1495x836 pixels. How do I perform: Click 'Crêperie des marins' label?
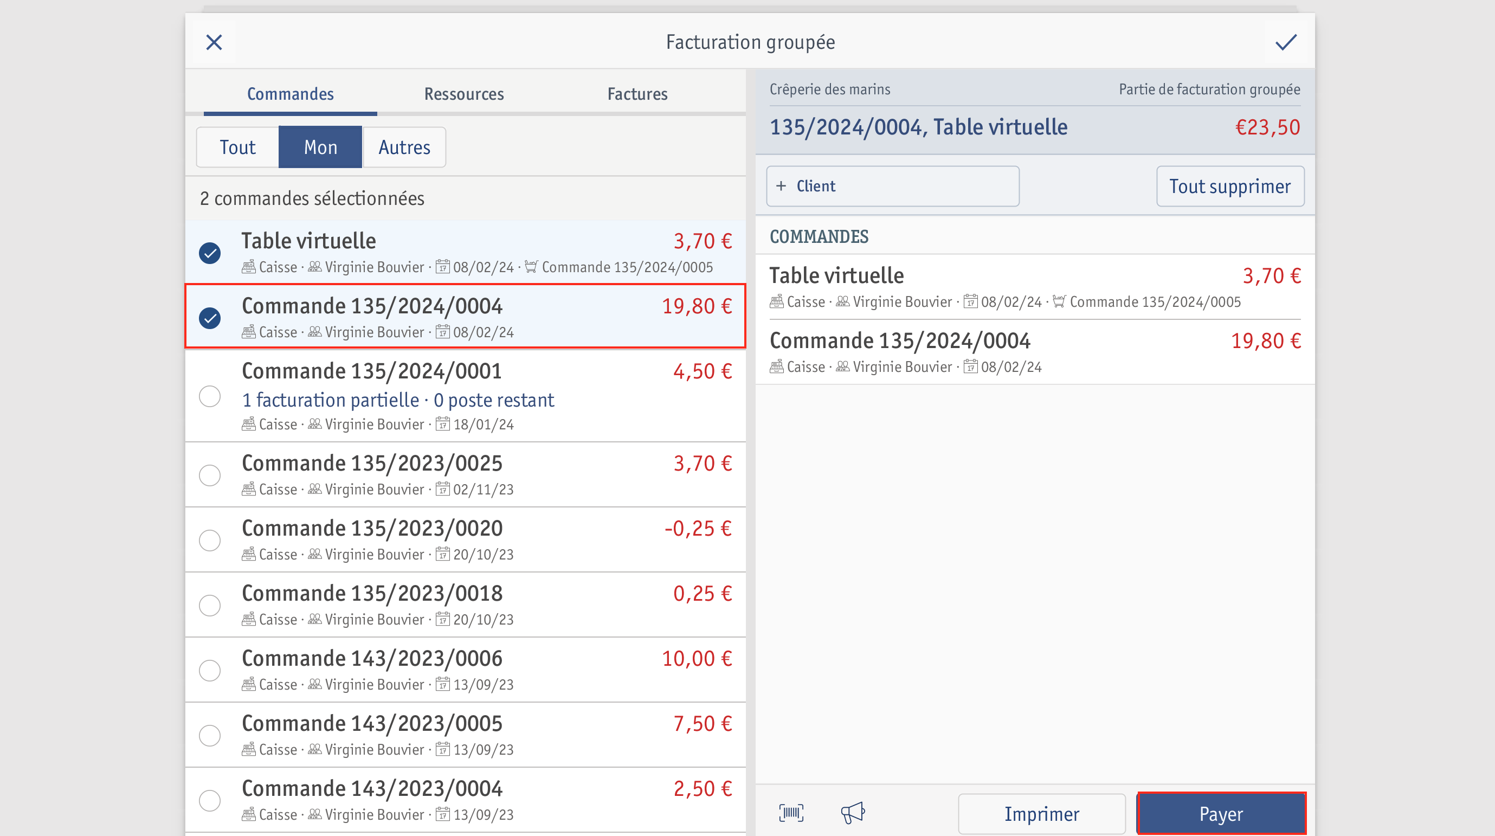[x=830, y=89]
